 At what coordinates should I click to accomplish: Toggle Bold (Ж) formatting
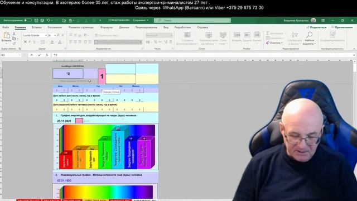(25, 42)
